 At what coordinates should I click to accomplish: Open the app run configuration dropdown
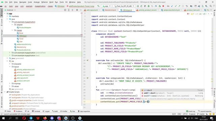(x=107, y=6)
